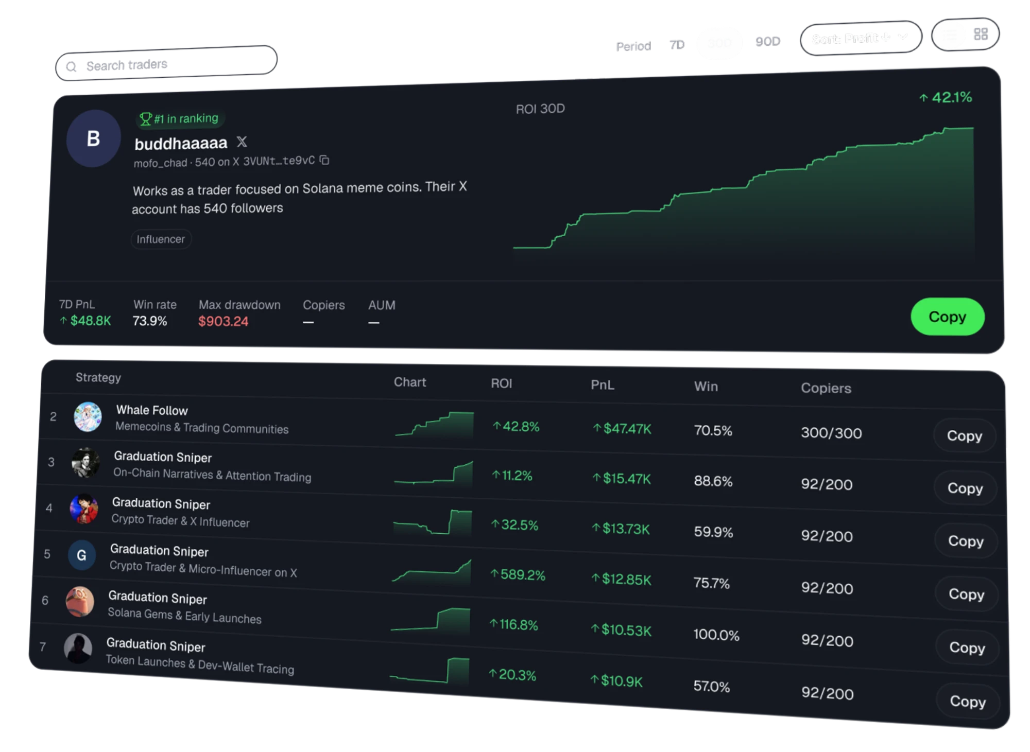1030x752 pixels.
Task: Click Solana Gems & Early Launches subtitle
Action: [184, 615]
